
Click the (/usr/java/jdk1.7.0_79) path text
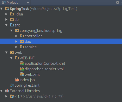tap(45, 96)
